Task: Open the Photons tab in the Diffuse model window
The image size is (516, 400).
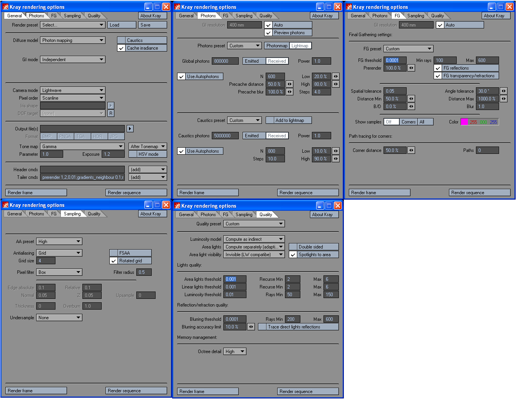Action: tap(37, 16)
